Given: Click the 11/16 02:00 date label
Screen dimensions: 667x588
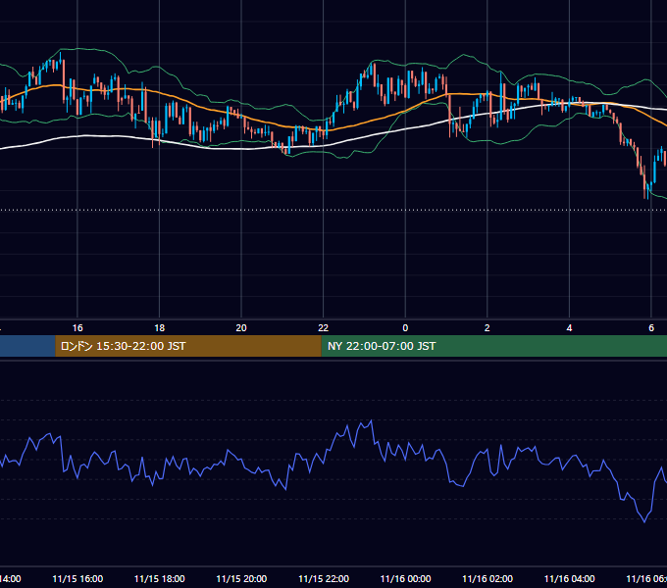Looking at the screenshot, I should 487,578.
